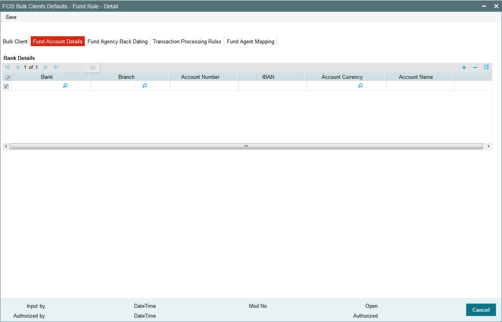Click the Authorized by label
This screenshot has height=322, width=502.
(x=29, y=316)
